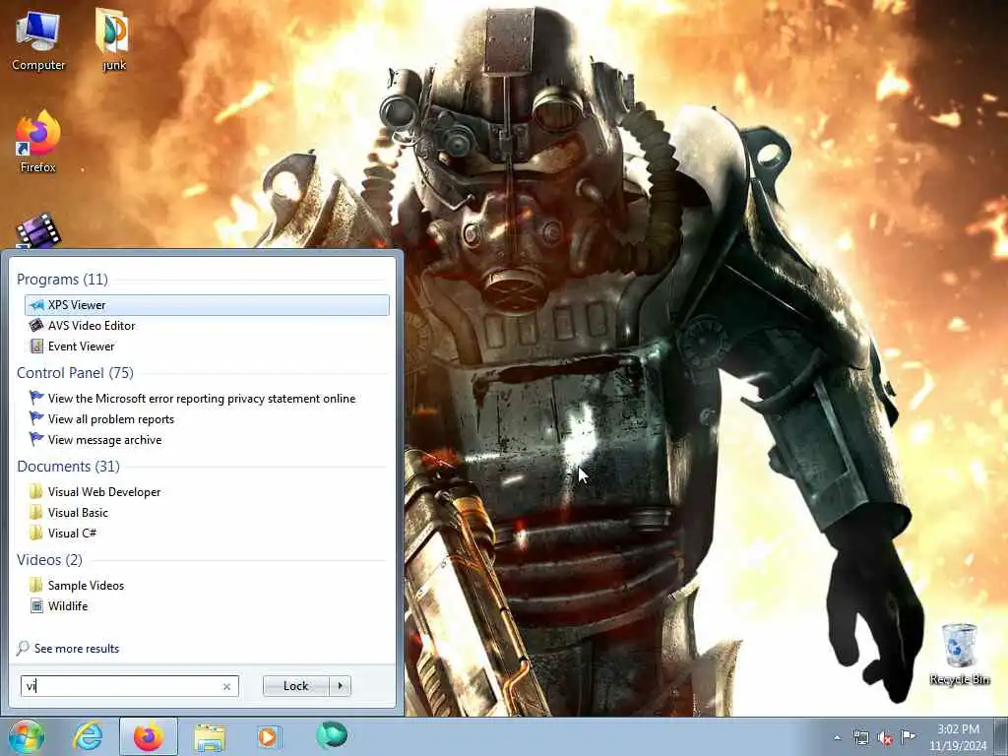Open AVS Video Editor from the results

pos(207,325)
